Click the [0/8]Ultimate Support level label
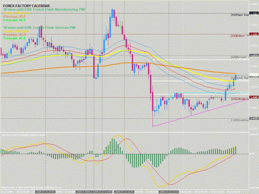 (x=240, y=99)
